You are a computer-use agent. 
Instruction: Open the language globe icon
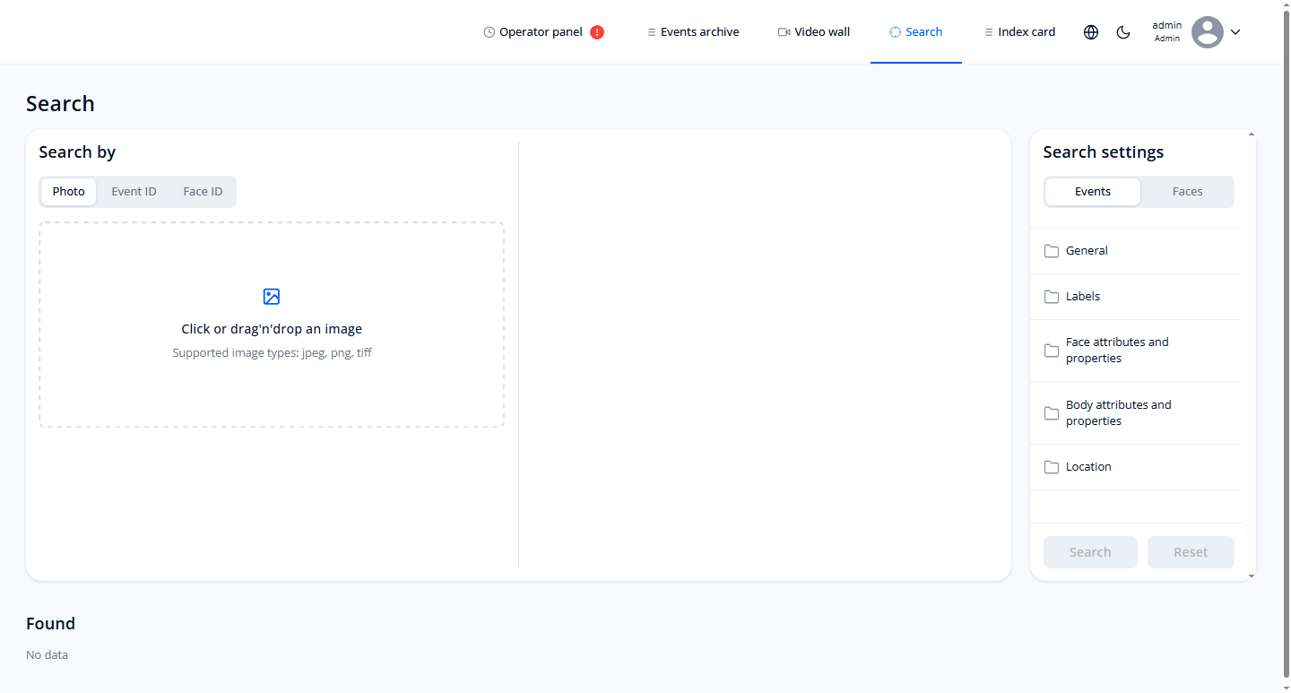(x=1091, y=31)
